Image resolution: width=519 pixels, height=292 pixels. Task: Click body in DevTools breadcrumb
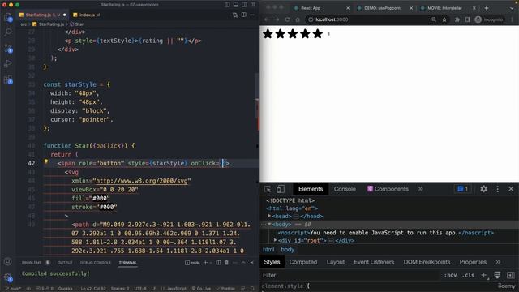pyautogui.click(x=287, y=250)
